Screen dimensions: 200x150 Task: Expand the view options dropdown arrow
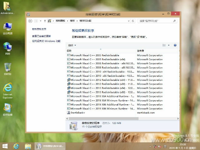coord(169,45)
